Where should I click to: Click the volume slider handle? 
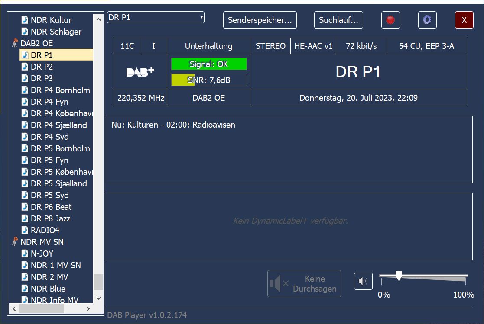(x=399, y=276)
